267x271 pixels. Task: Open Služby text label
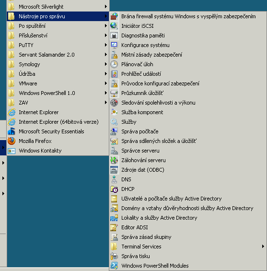coord(129,122)
